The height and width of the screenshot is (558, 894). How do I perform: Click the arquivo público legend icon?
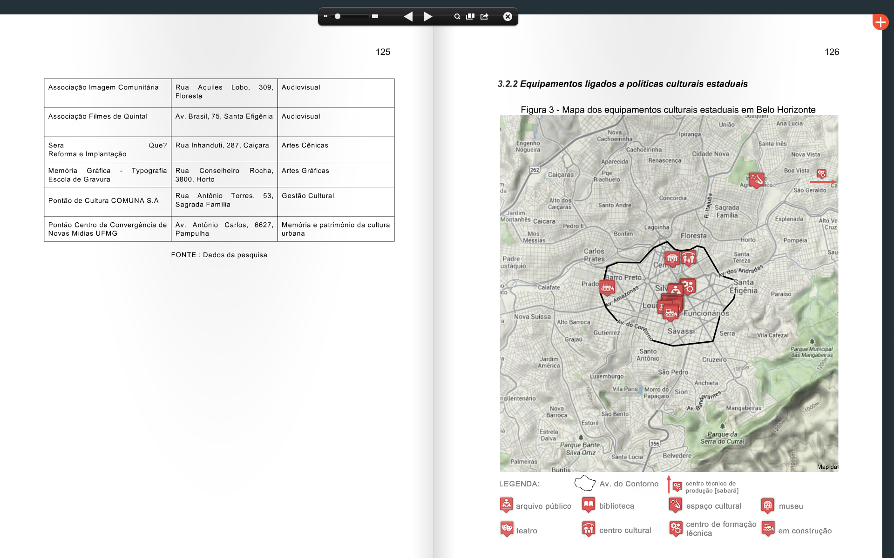506,505
